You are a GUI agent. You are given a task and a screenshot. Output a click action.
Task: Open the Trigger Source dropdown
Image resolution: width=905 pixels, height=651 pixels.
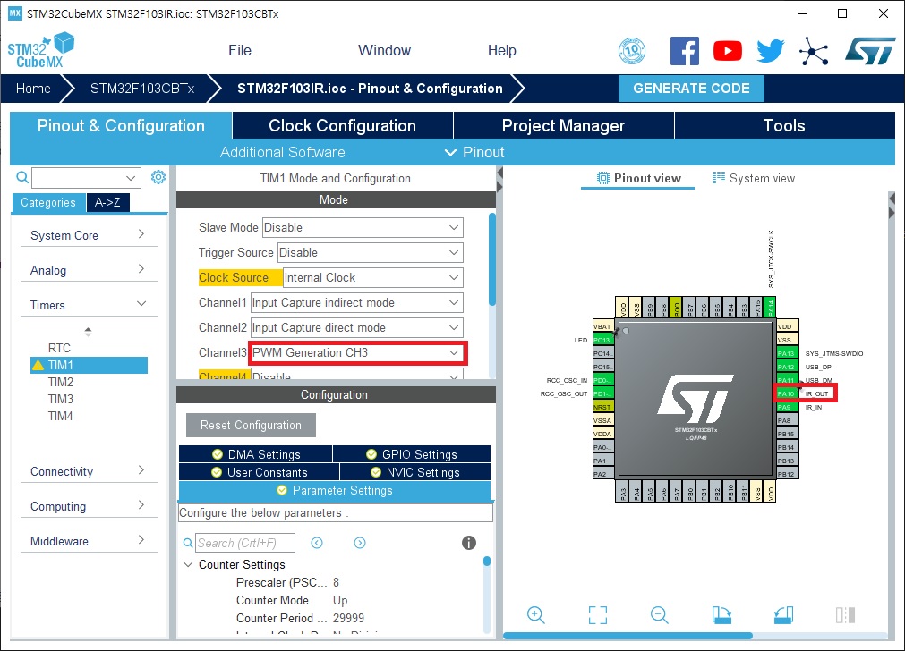[x=371, y=252]
